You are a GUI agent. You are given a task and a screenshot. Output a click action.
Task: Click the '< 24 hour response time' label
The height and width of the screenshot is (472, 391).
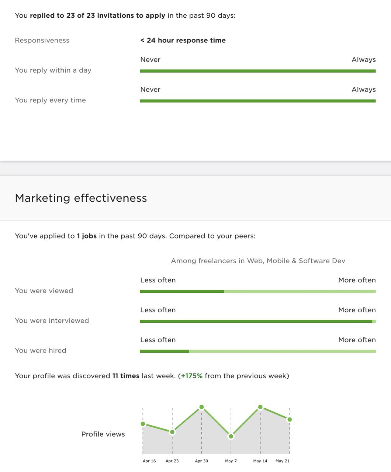(183, 40)
